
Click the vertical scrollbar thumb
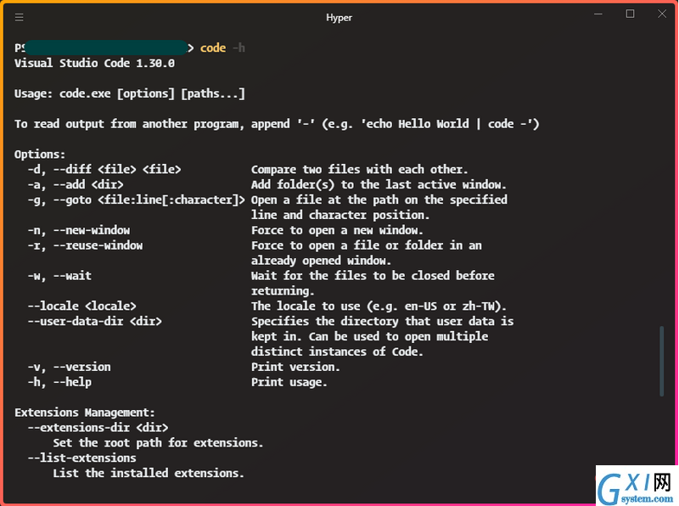[x=661, y=361]
